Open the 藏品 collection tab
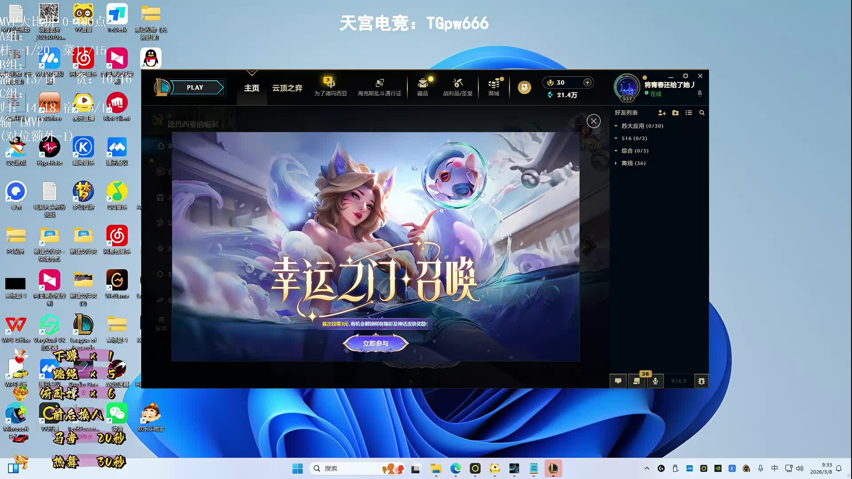 pos(422,86)
